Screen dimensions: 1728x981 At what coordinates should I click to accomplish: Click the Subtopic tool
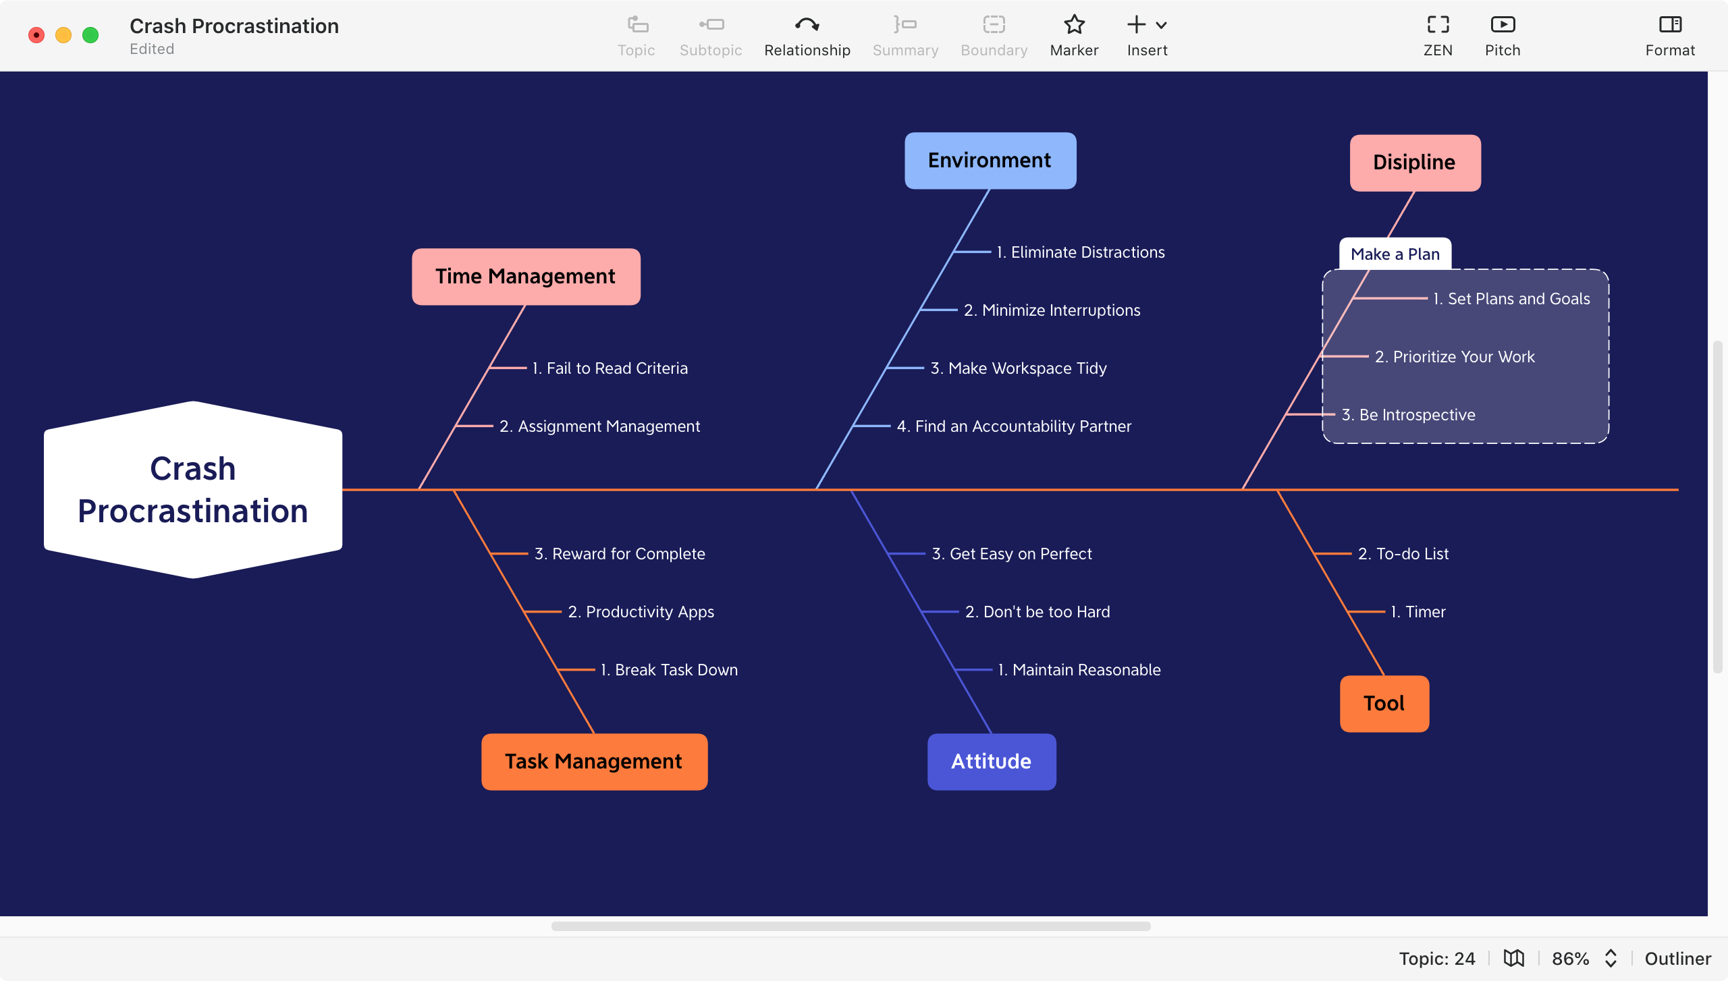(x=709, y=36)
